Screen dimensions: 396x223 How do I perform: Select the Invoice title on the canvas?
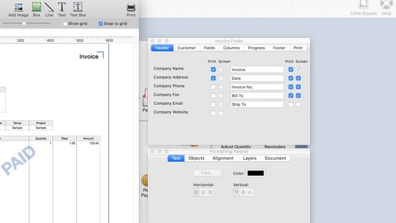89,56
